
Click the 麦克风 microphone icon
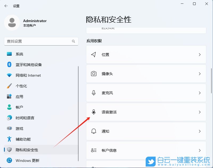pyautogui.click(x=94, y=93)
